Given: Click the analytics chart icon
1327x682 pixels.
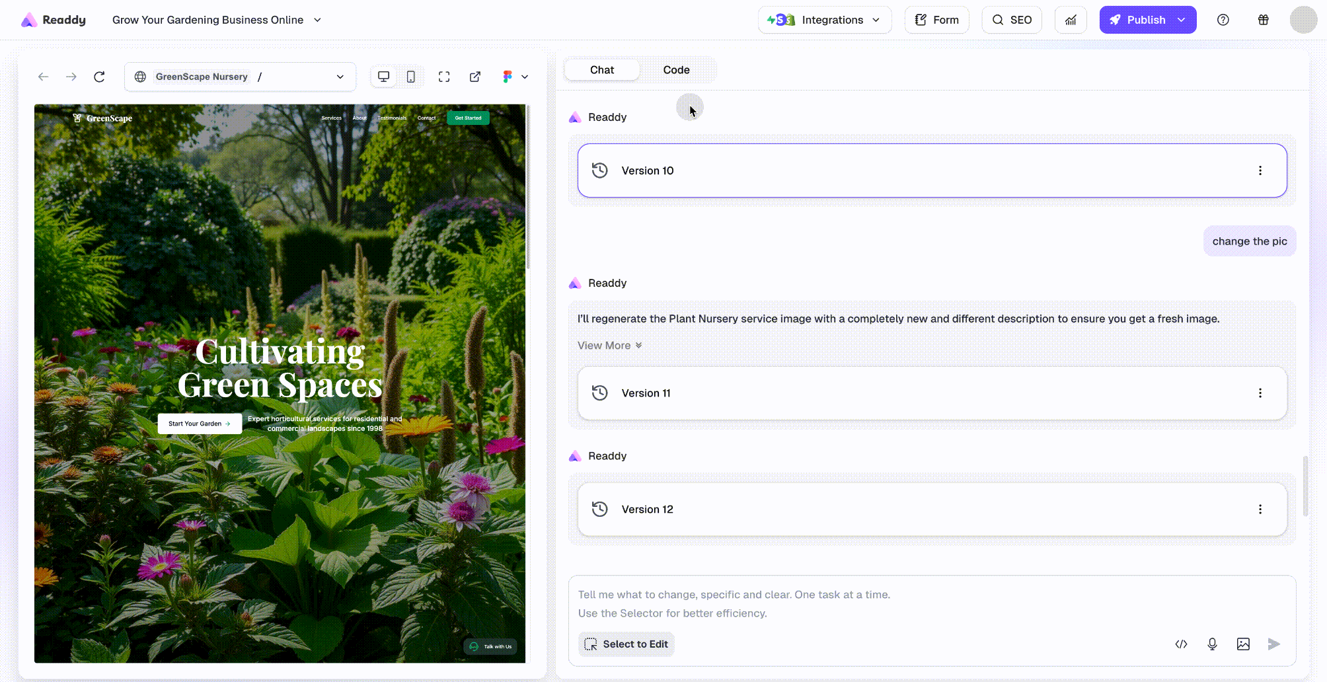Looking at the screenshot, I should [1071, 20].
